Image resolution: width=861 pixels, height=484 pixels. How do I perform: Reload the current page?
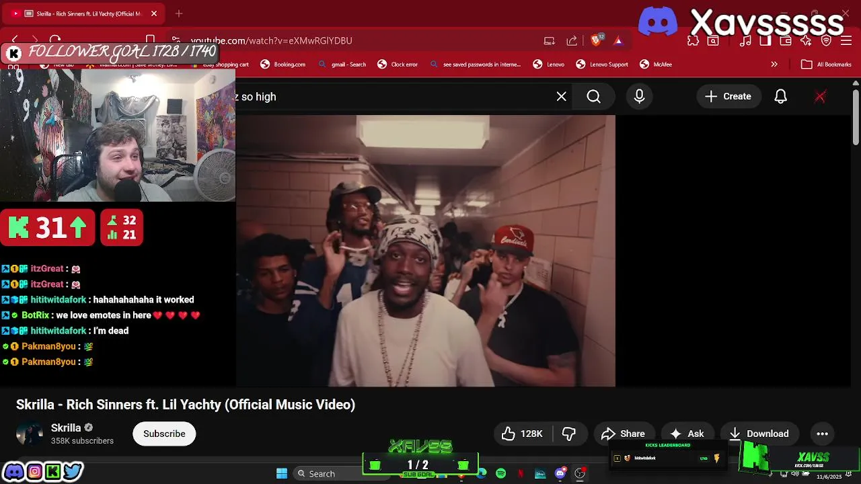(55, 40)
